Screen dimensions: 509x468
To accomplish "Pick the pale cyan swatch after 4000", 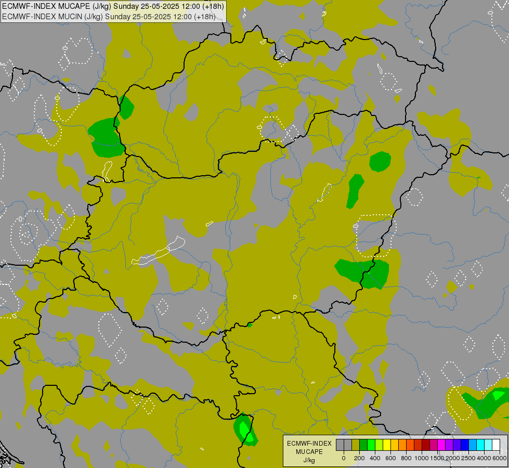I will (x=489, y=445).
